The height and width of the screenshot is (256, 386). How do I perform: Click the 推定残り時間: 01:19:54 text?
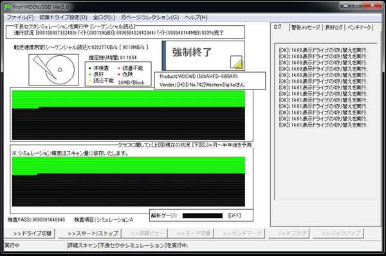113,58
